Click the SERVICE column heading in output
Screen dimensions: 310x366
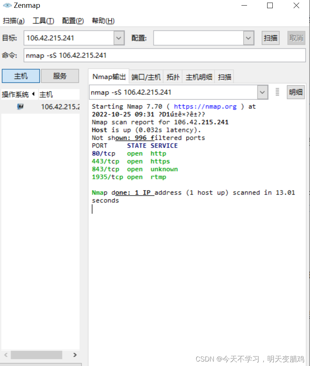(164, 146)
